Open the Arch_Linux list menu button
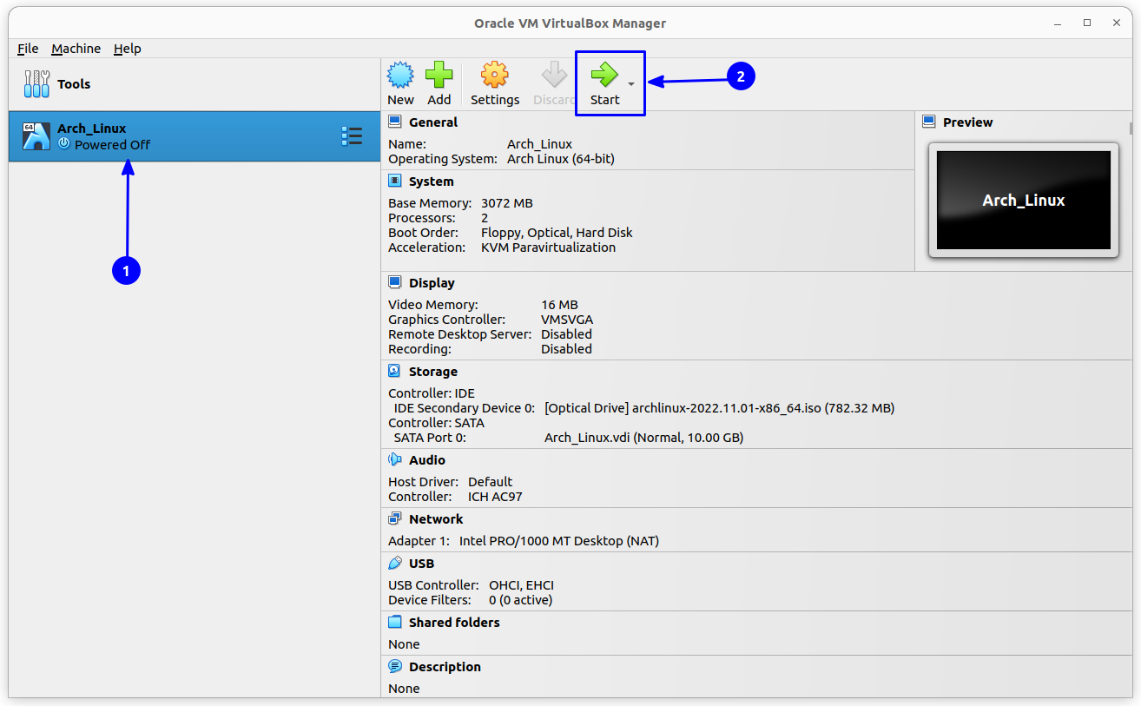1141x706 pixels. coord(352,135)
